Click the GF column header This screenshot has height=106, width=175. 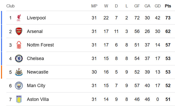pos(137,6)
